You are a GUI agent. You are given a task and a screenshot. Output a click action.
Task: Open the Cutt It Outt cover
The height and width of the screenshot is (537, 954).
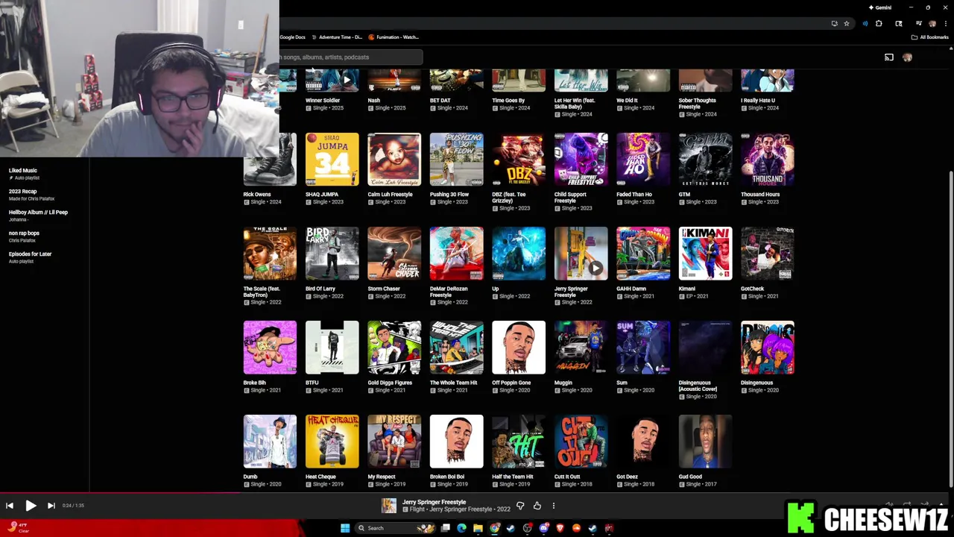581,442
